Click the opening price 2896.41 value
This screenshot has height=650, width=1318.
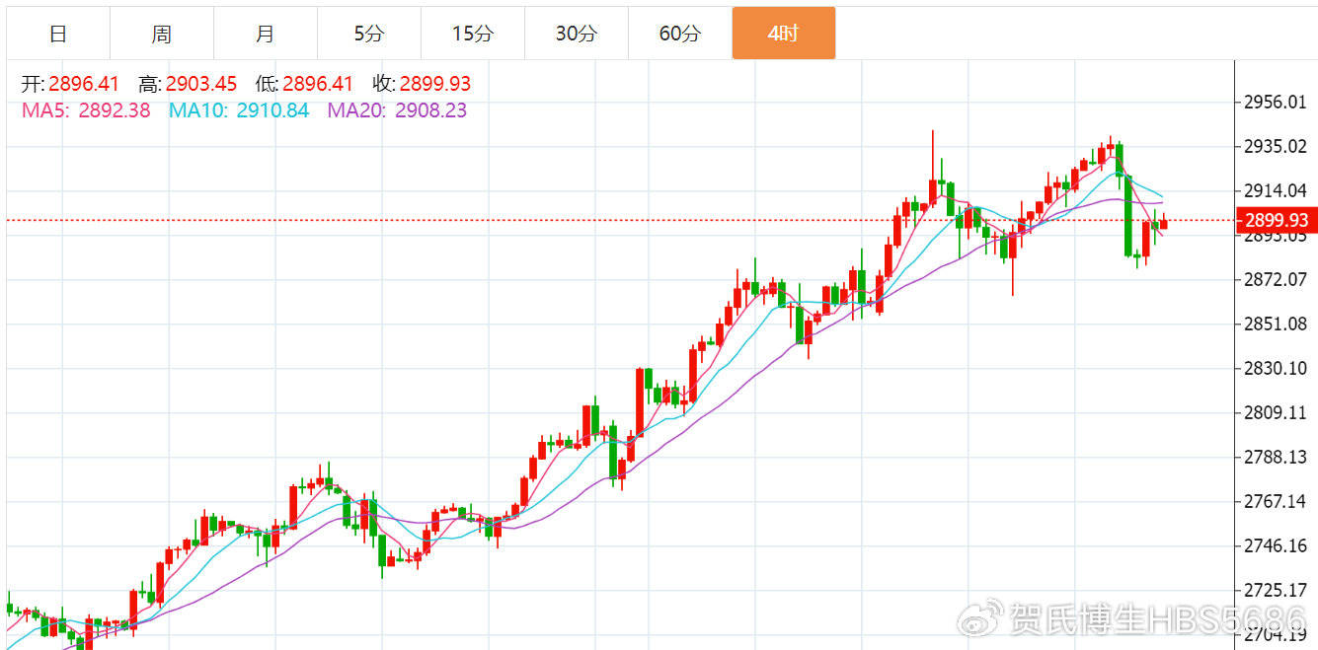click(x=84, y=85)
